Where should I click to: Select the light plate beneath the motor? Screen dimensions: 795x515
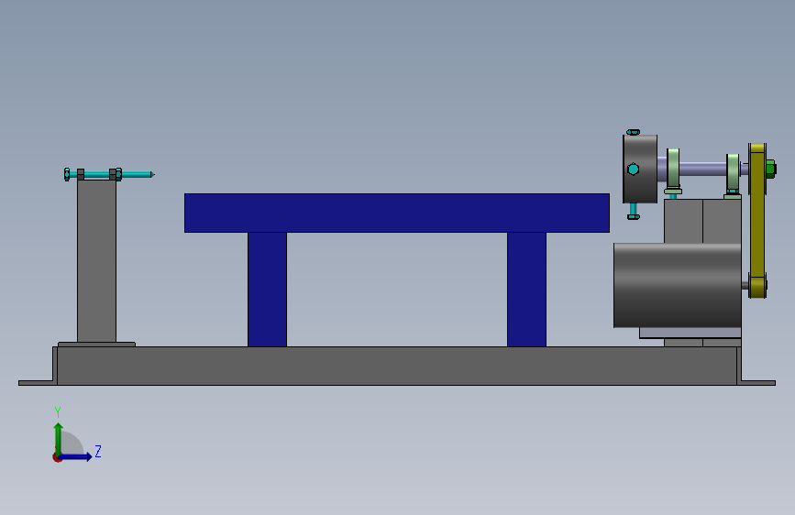[690, 333]
